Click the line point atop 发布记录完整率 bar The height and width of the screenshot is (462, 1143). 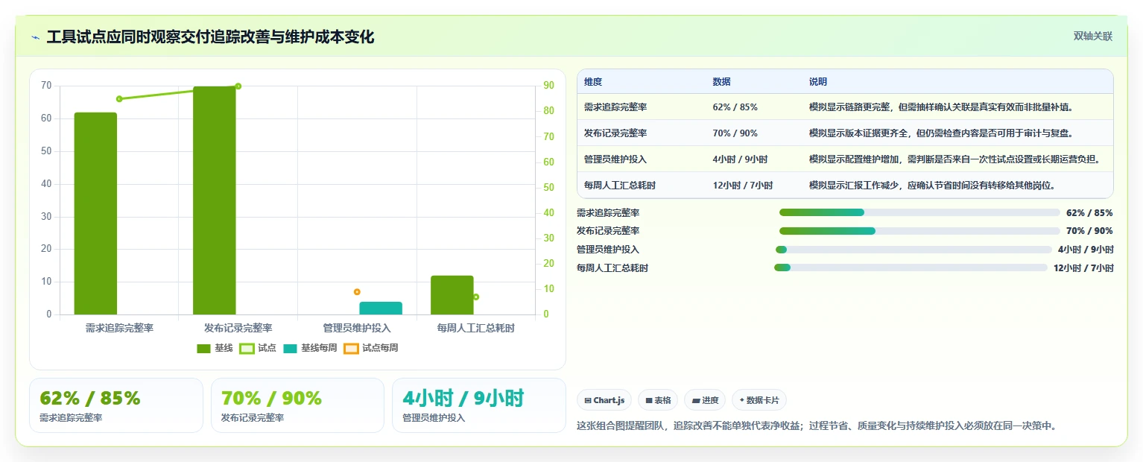click(238, 86)
